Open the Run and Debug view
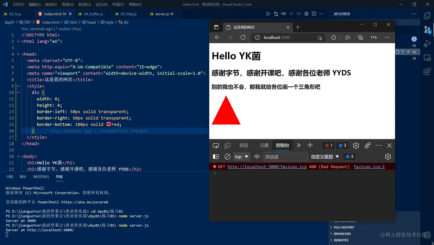This screenshot has height=245, width=434. 427,44
